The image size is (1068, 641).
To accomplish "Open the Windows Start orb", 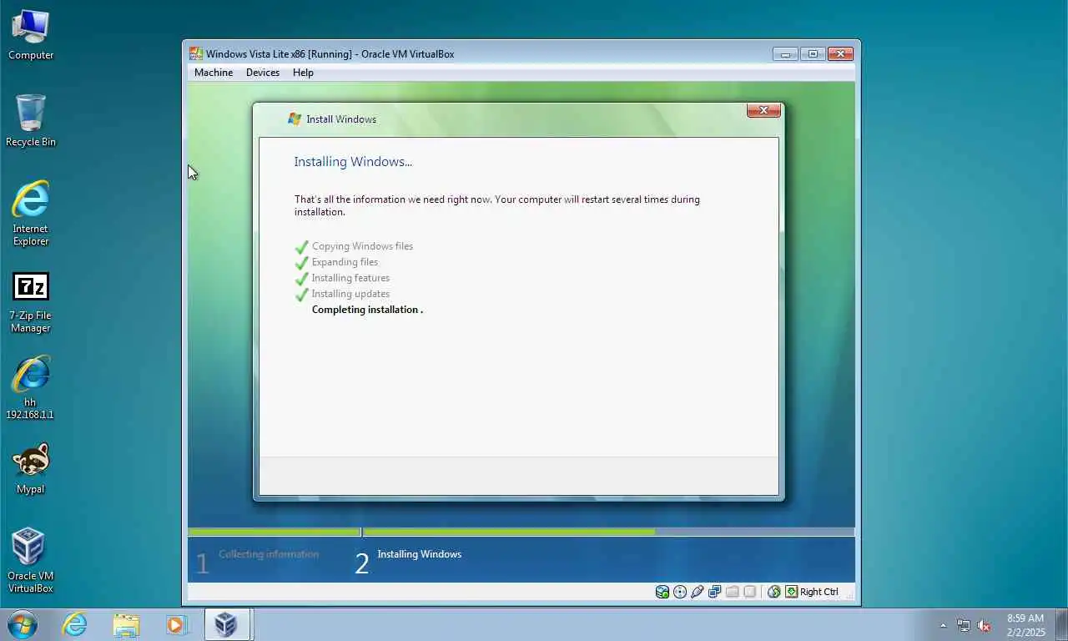I will pos(23,624).
